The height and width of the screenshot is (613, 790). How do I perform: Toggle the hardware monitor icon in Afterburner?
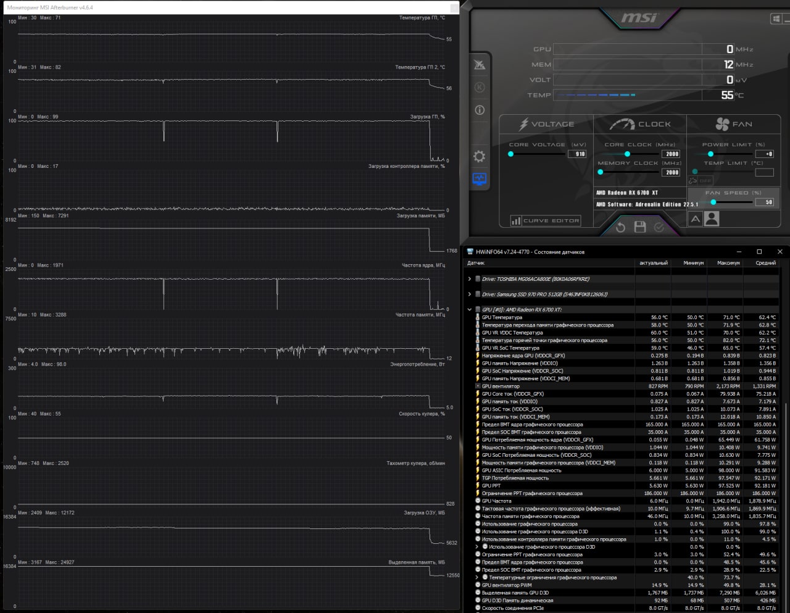pos(480,180)
